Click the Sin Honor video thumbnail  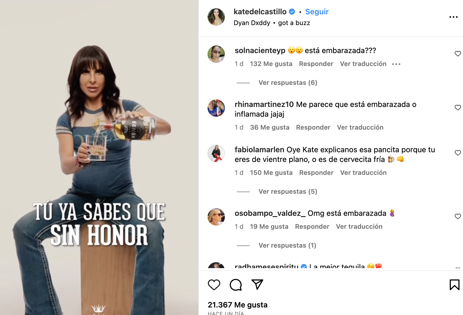99,157
